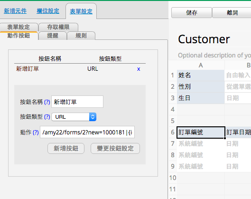Switch to 新增元件 tab
The height and width of the screenshot is (199, 251).
click(x=15, y=11)
